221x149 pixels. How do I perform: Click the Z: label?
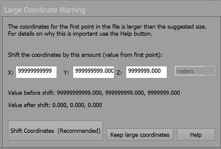(x=119, y=73)
